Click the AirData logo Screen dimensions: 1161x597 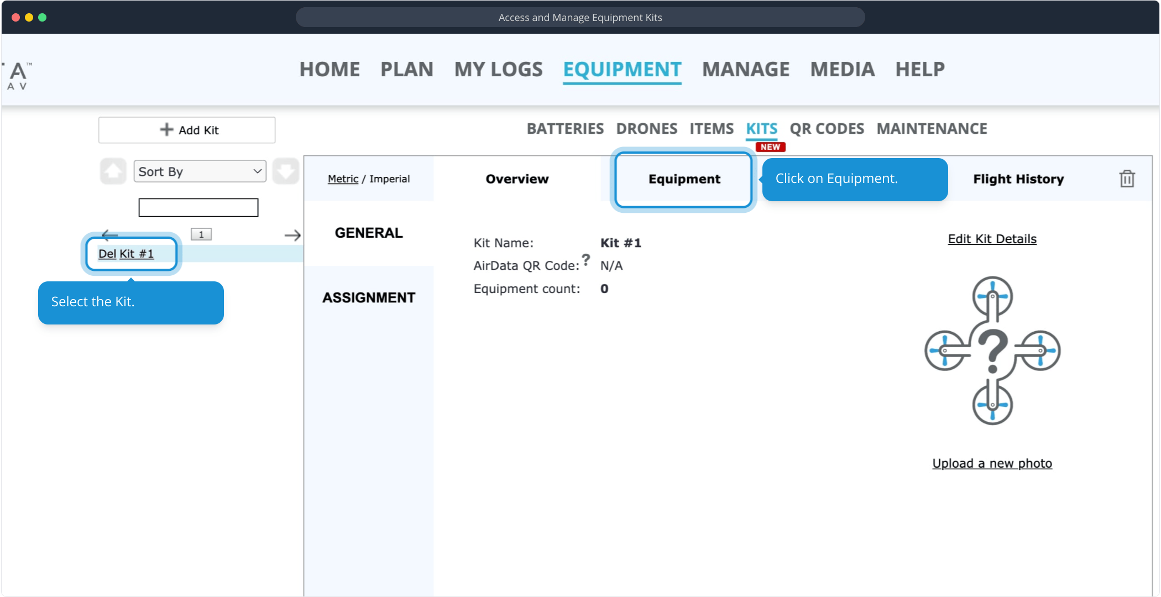(18, 76)
